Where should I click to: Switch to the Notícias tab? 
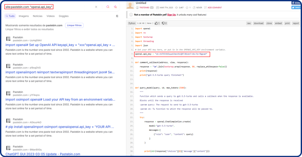38,16
